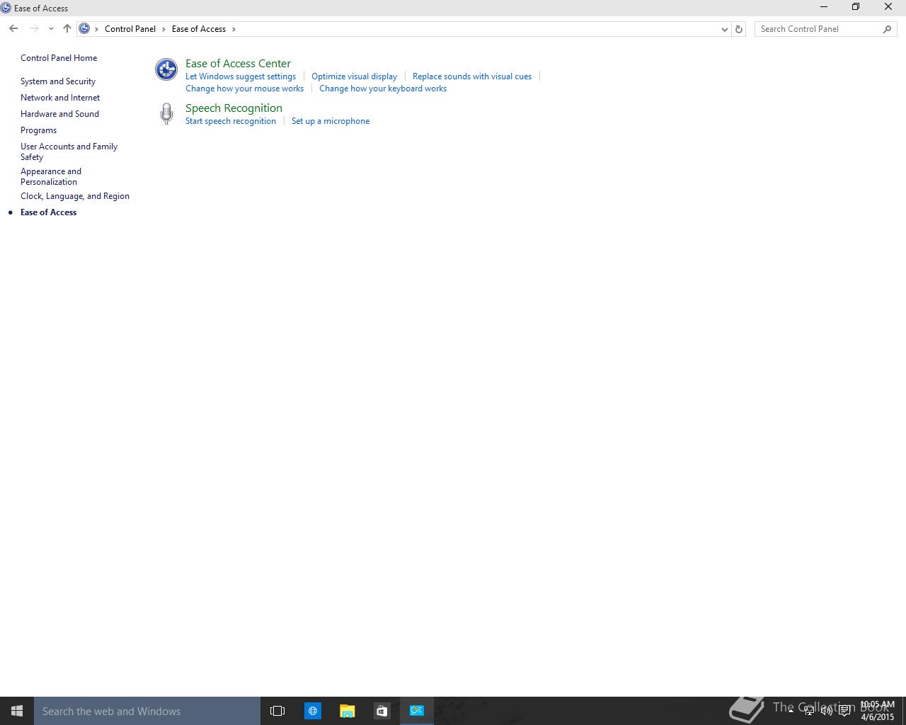Screen dimensions: 906x725
Task: Expand chevron after Ease of Access breadcrumb
Action: tap(234, 29)
